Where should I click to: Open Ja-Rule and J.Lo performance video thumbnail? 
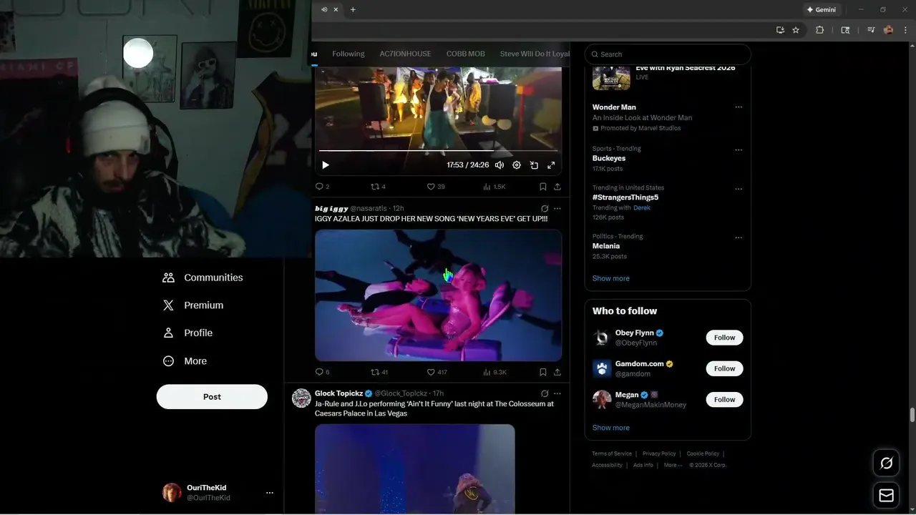[415, 469]
